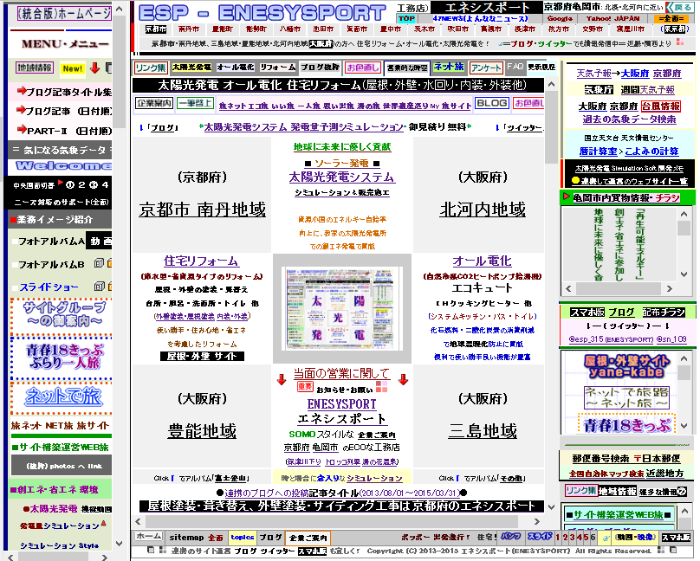Click the main content vertical scrollbar
The width and height of the screenshot is (700, 561).
(x=551, y=260)
